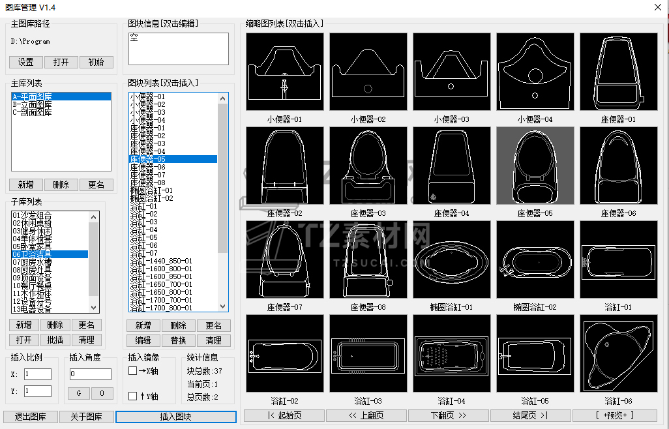
Task: Click 退出图库 button
Action: (x=30, y=417)
